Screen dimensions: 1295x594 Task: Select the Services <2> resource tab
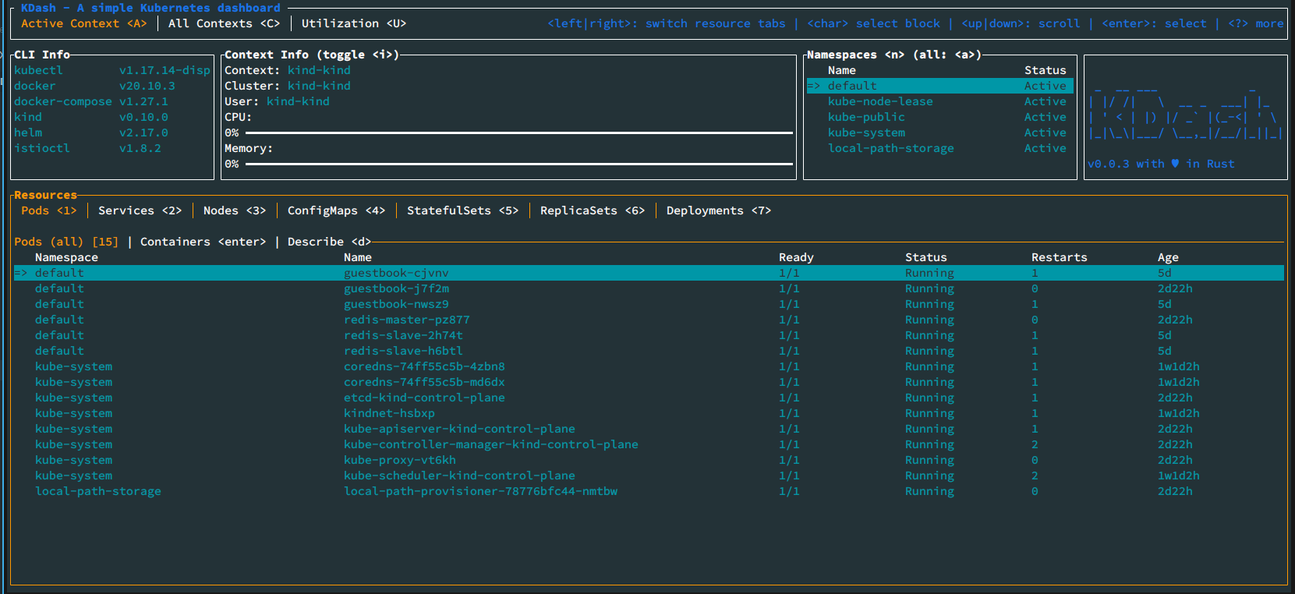140,210
